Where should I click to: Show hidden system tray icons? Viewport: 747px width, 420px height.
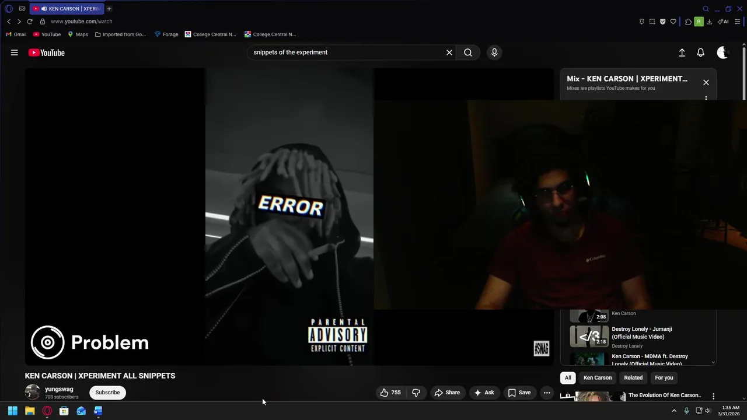(674, 411)
